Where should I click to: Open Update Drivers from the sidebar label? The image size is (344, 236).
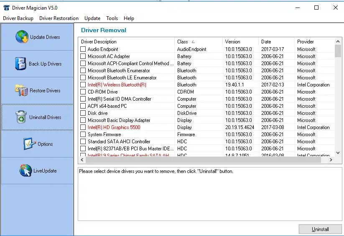click(x=45, y=37)
